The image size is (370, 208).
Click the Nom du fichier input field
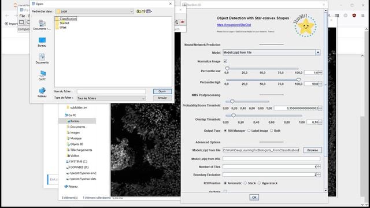pos(111,91)
